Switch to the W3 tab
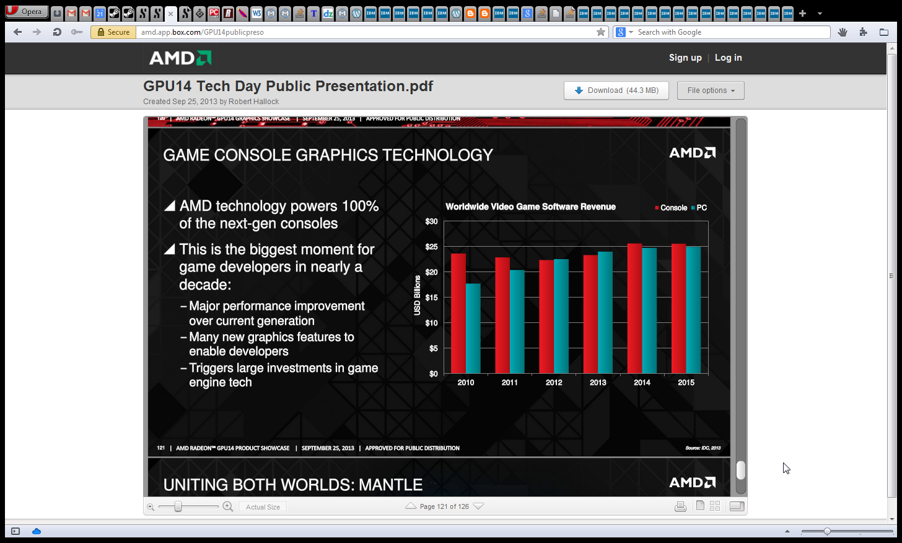 point(256,13)
